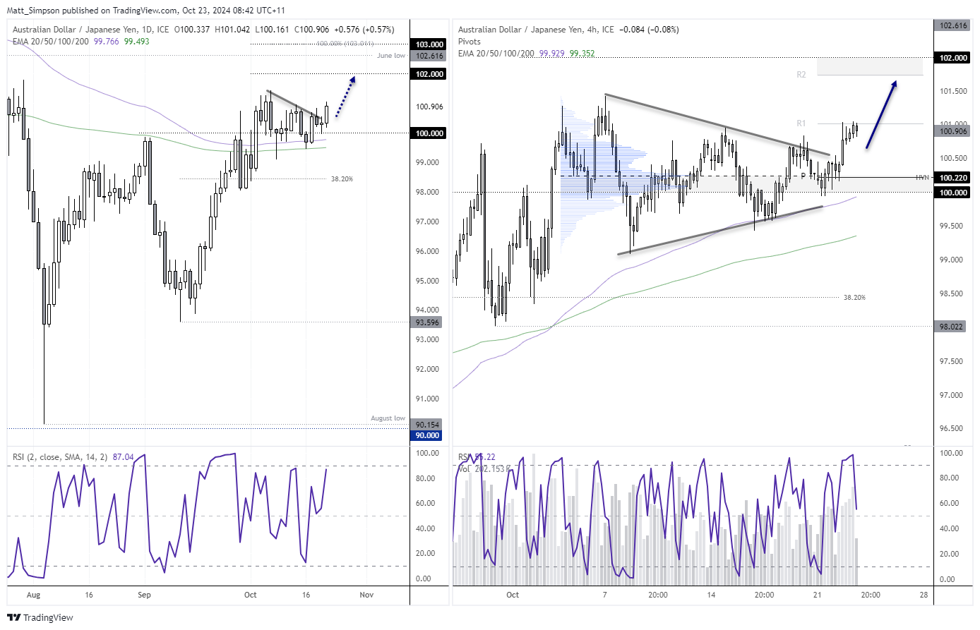980x630 pixels.
Task: Click the 100.000 price tag on the 1D axis
Action: tap(429, 133)
